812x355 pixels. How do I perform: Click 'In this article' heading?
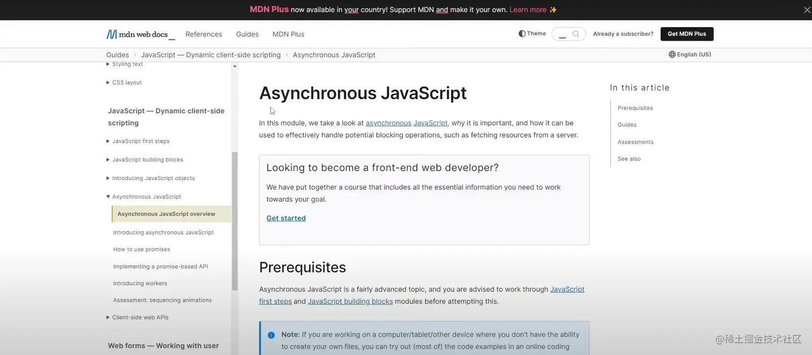point(640,88)
